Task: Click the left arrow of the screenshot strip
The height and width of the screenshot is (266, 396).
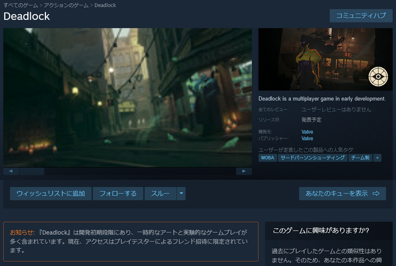Action: 9,171
